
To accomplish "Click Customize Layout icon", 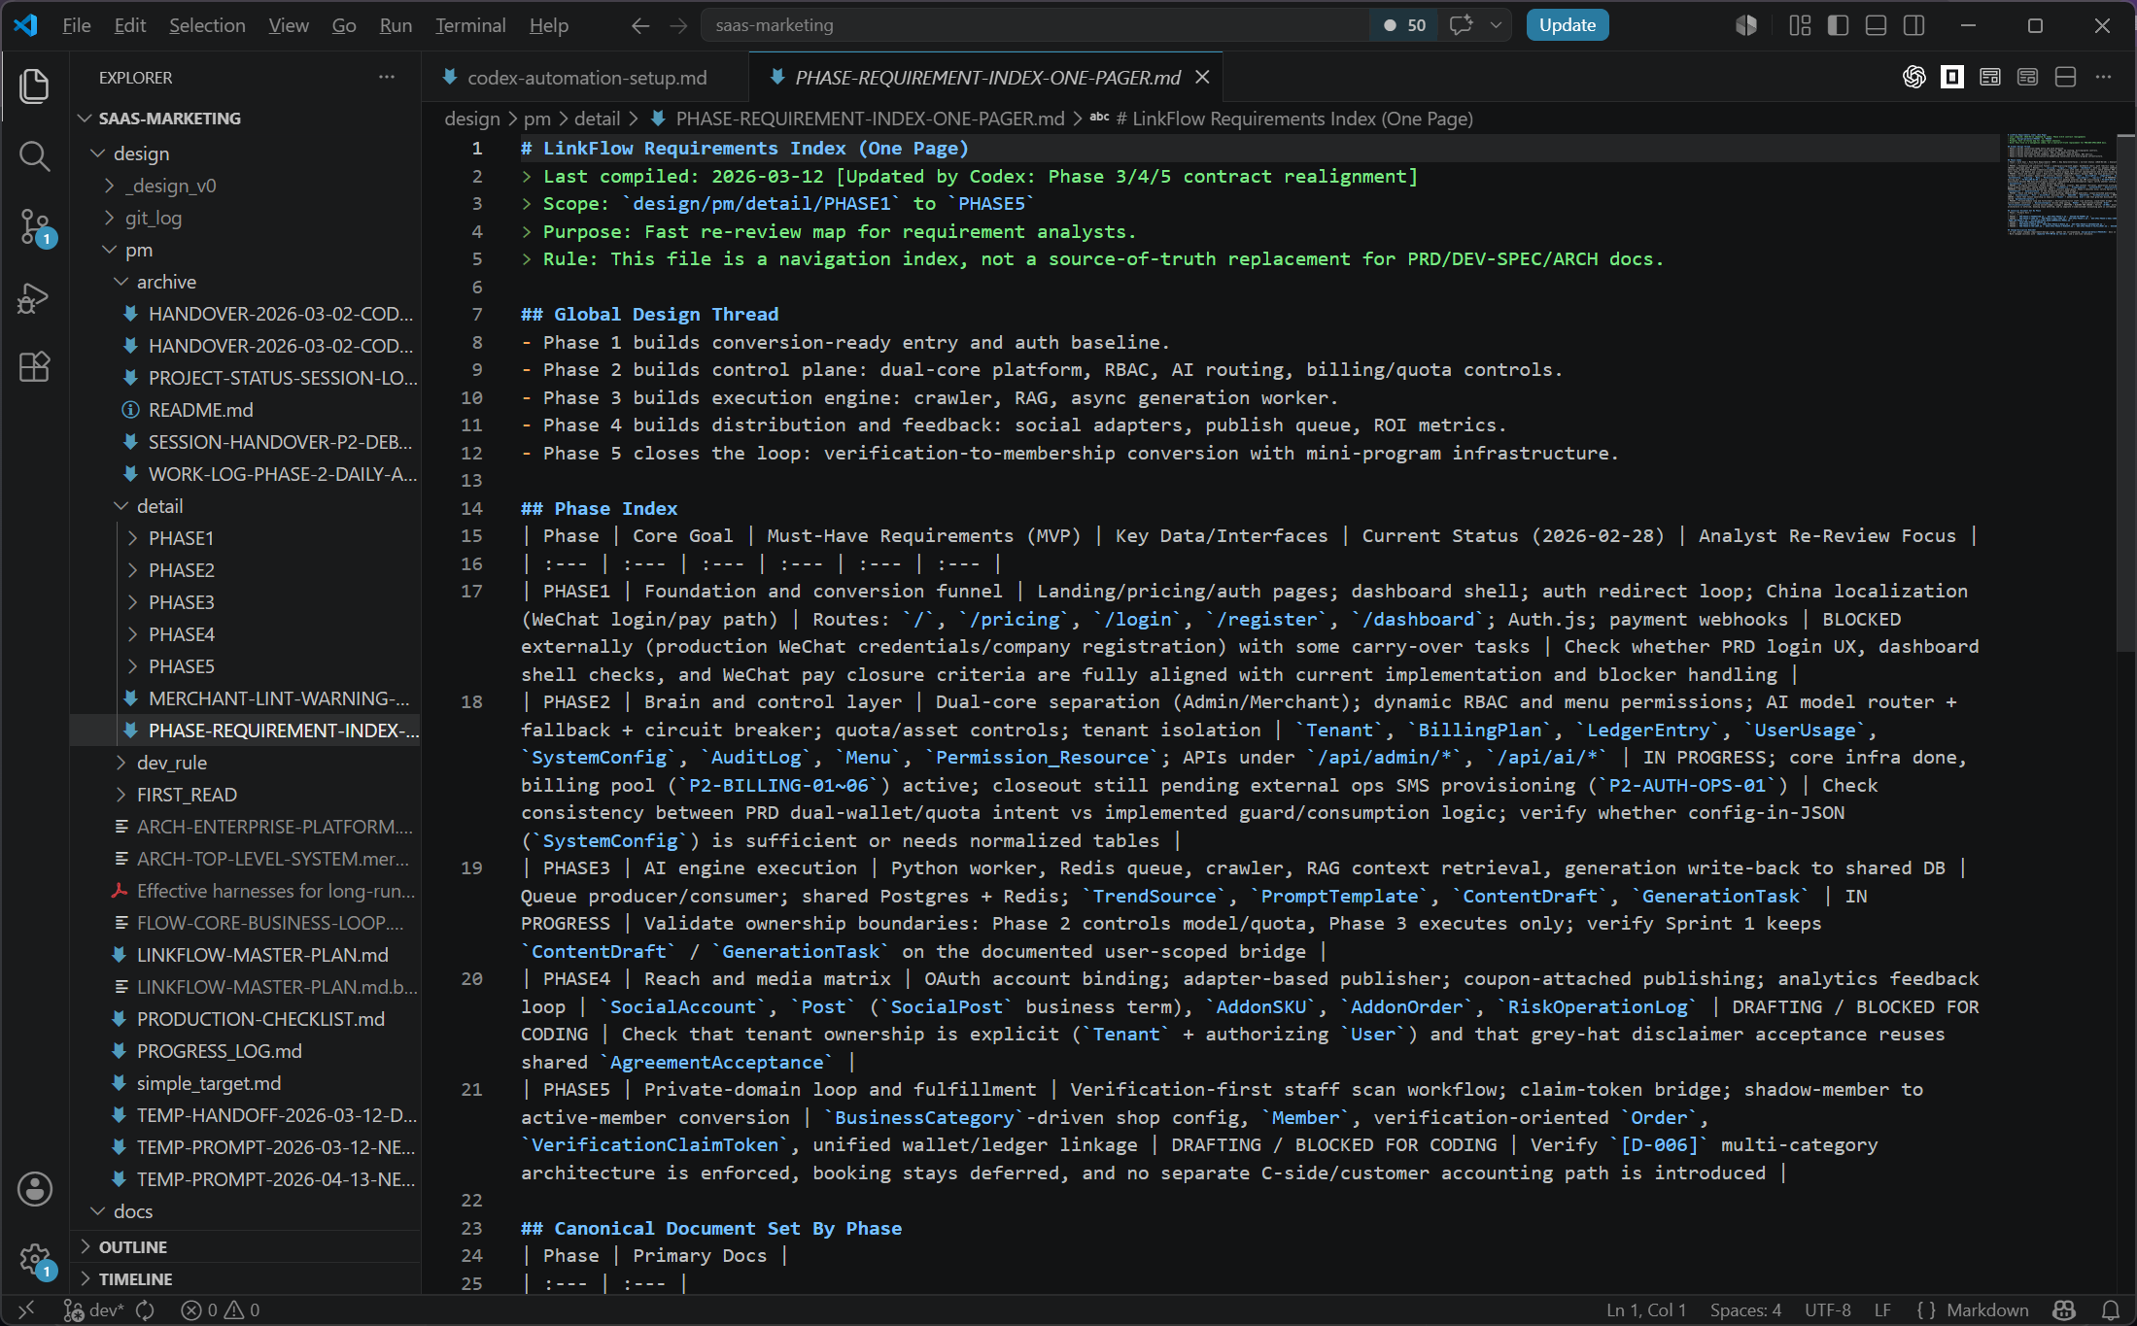I will click(x=1800, y=25).
